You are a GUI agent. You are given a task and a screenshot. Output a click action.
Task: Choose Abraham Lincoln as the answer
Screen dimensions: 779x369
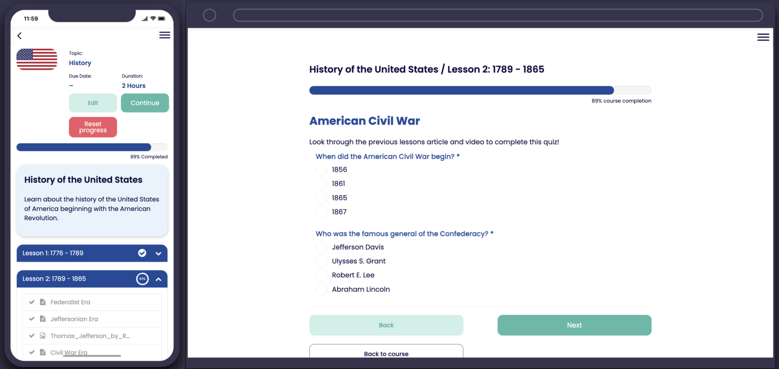tap(322, 289)
